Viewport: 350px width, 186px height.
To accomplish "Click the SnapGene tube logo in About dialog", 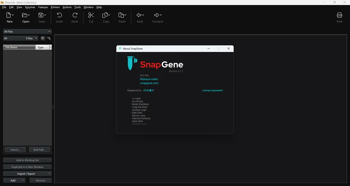I will 132,63.
